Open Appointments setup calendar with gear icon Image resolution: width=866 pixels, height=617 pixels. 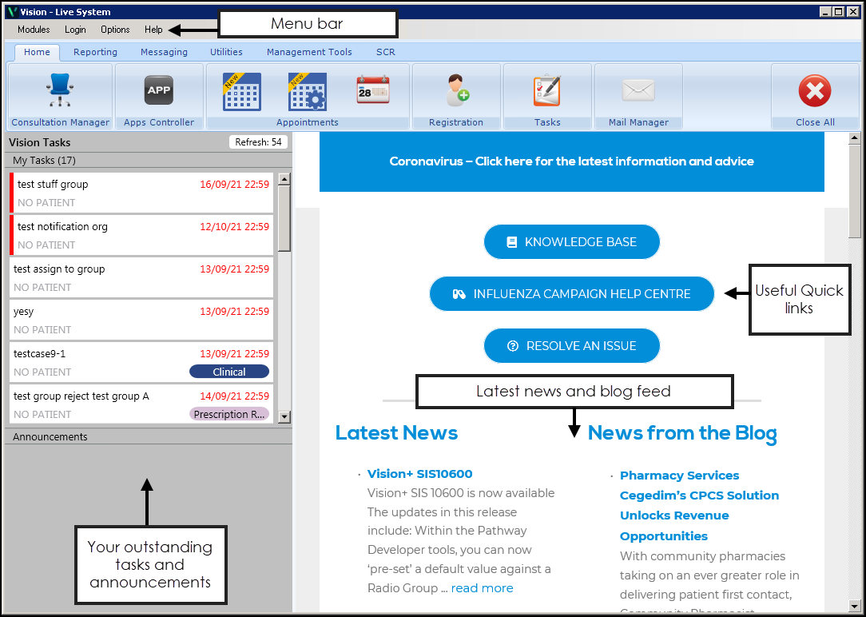click(307, 91)
